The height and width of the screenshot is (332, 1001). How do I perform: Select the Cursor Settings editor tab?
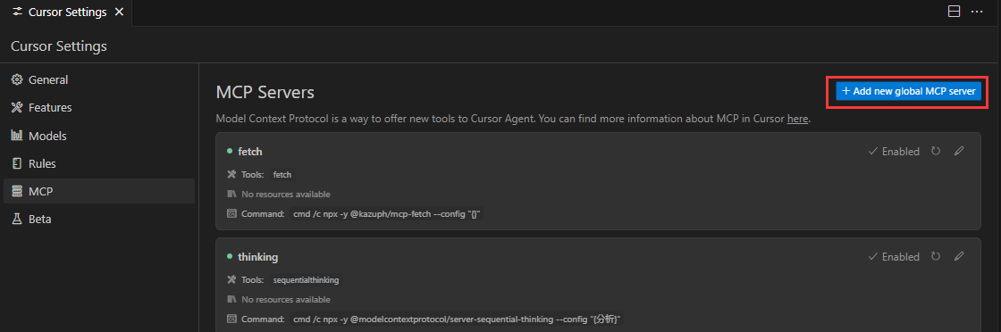(66, 12)
